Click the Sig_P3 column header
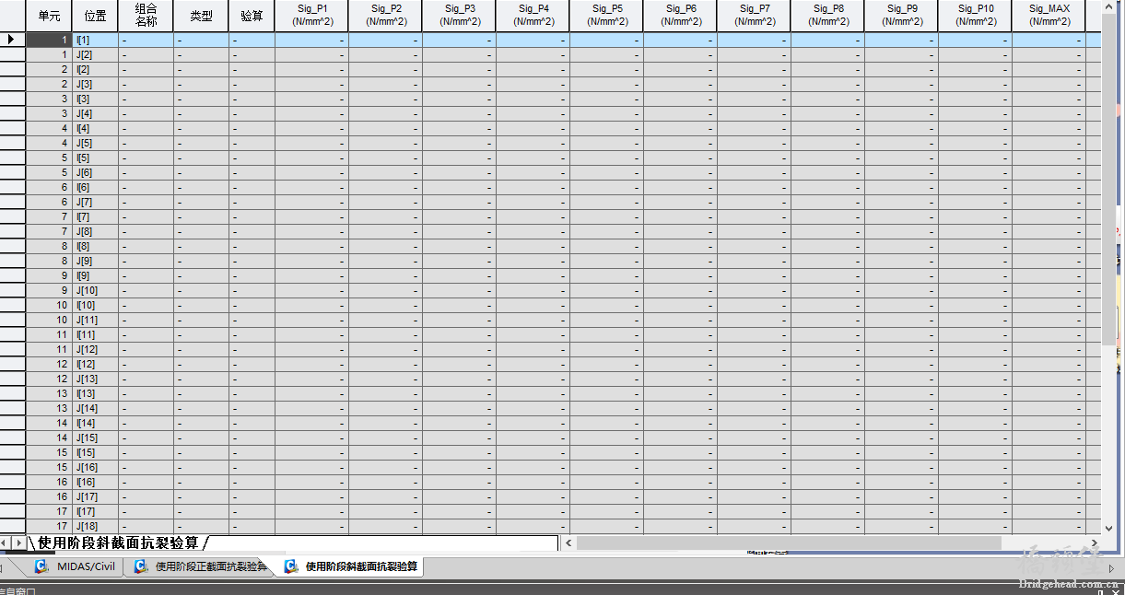The image size is (1125, 595). pos(459,16)
